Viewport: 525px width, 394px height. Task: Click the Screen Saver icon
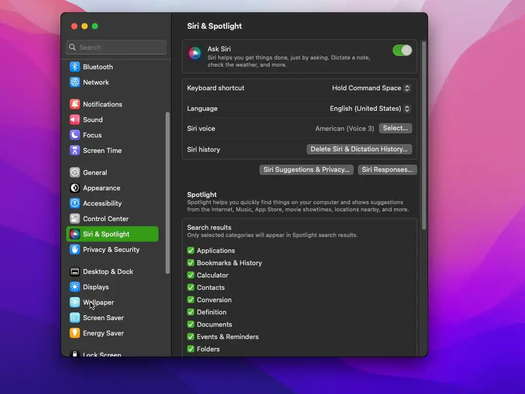[x=75, y=318]
